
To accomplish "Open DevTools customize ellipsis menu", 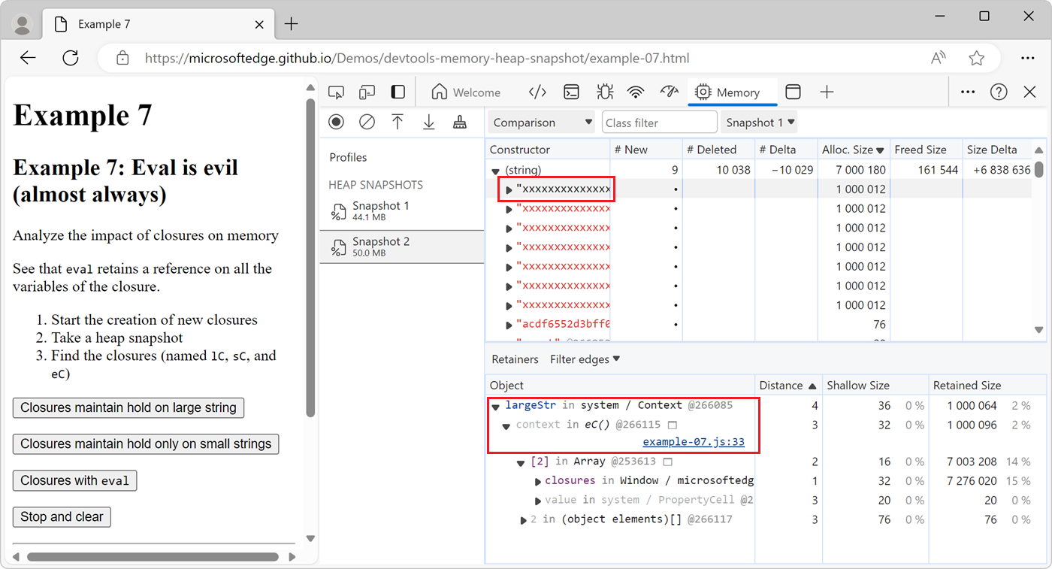I will click(x=968, y=92).
